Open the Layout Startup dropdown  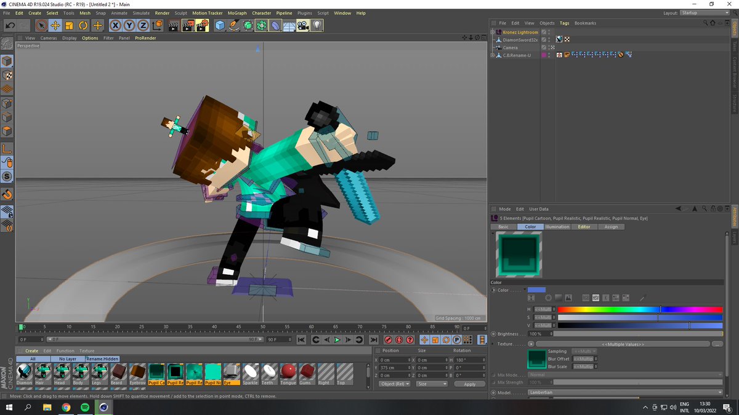click(x=704, y=13)
